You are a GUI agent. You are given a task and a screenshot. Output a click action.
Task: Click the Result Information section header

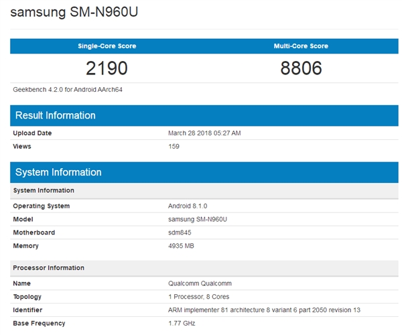pyautogui.click(x=56, y=115)
